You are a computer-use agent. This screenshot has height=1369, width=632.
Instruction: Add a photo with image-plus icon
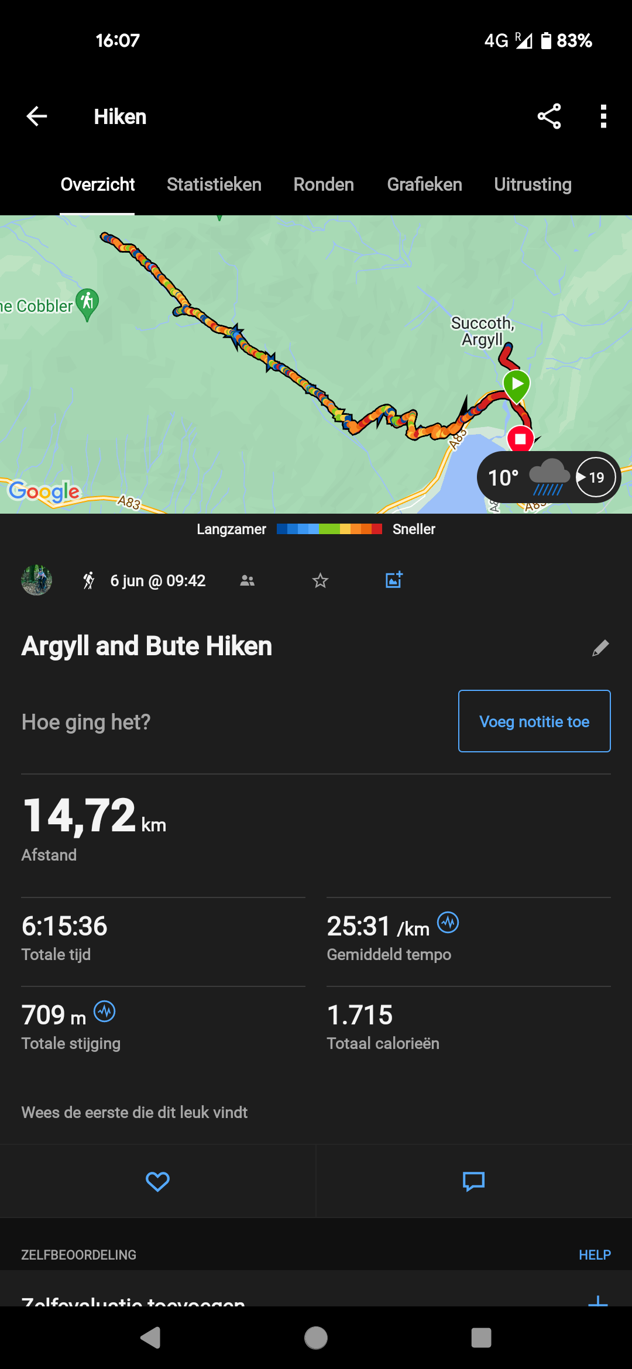394,580
